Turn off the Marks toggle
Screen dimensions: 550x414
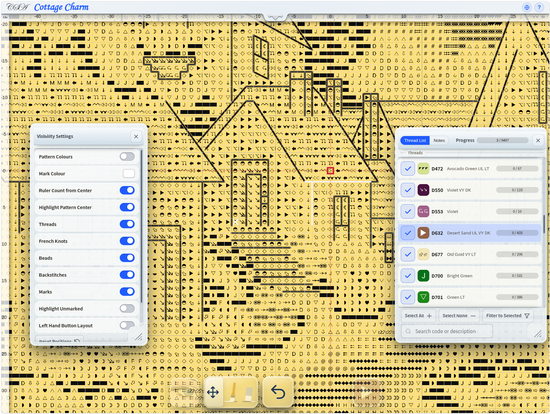pos(127,292)
